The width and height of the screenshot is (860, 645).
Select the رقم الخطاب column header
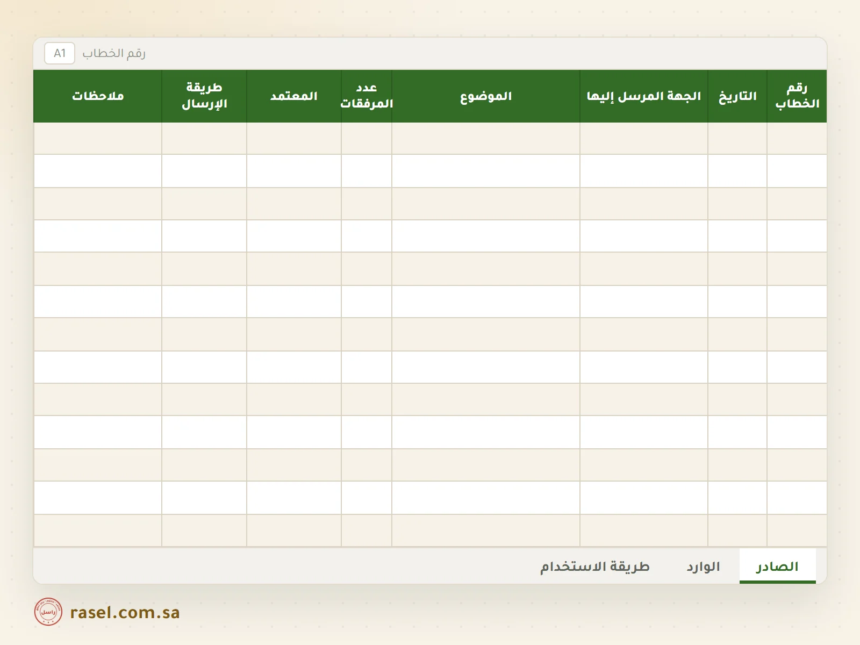[x=797, y=96]
